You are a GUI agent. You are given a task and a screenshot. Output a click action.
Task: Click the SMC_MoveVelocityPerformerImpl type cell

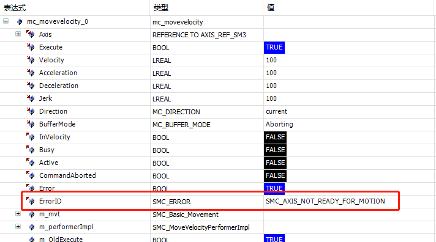(201, 227)
